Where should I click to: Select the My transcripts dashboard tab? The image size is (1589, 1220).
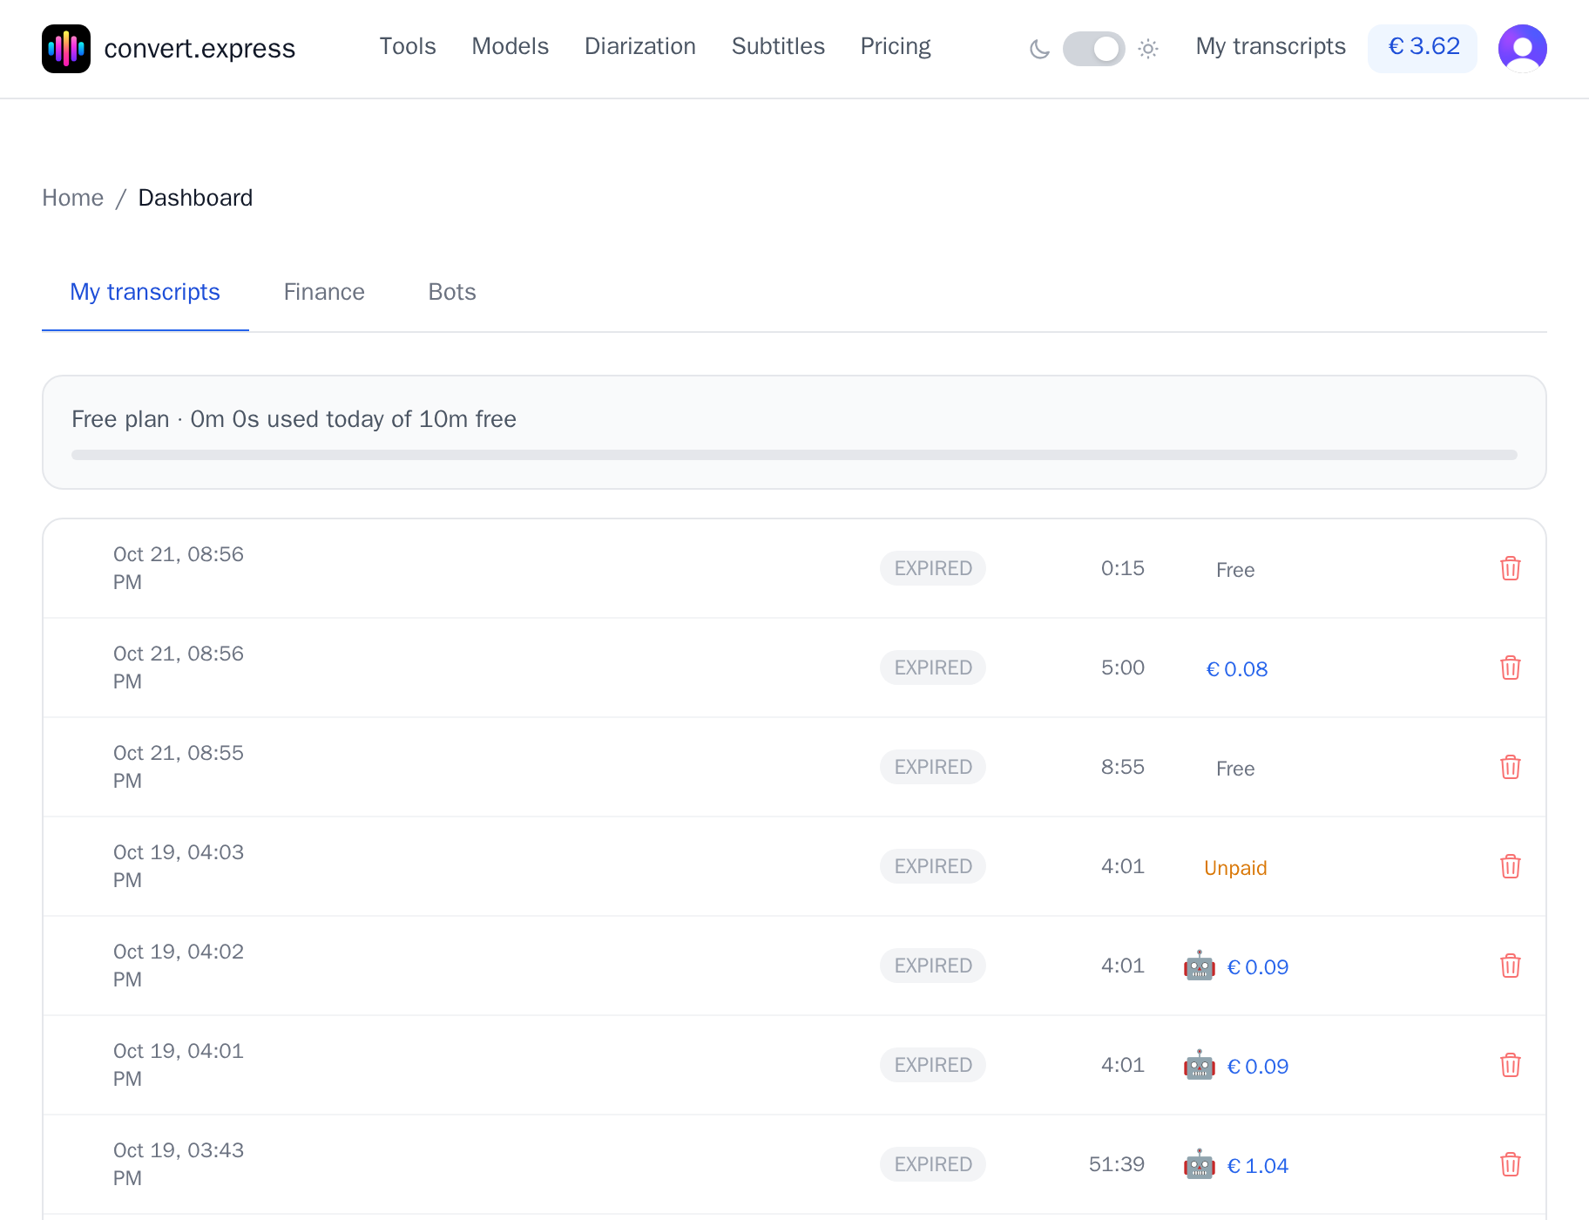point(145,292)
